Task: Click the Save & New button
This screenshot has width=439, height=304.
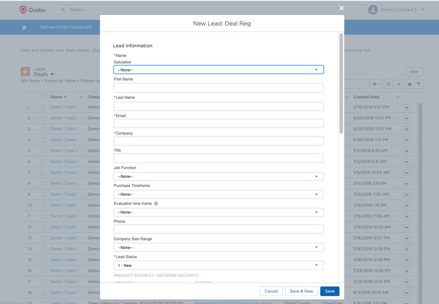Action: [x=301, y=291]
